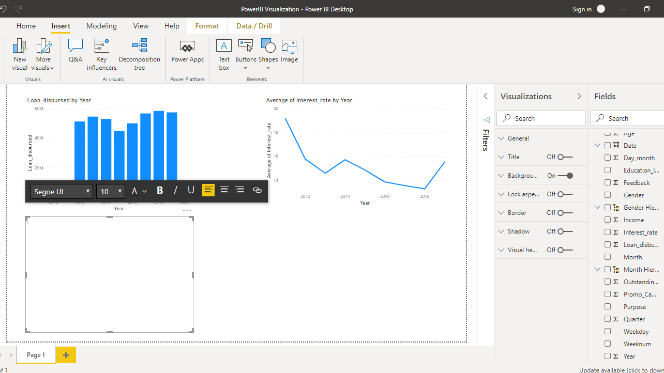Open text box More options ellipsis
The height and width of the screenshot is (373, 664).
187,210
